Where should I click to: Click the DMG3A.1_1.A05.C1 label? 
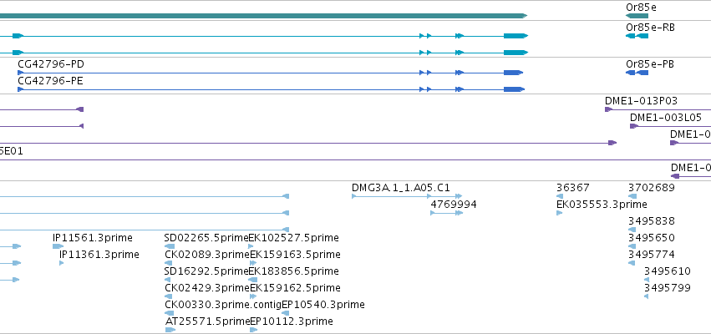click(x=401, y=188)
